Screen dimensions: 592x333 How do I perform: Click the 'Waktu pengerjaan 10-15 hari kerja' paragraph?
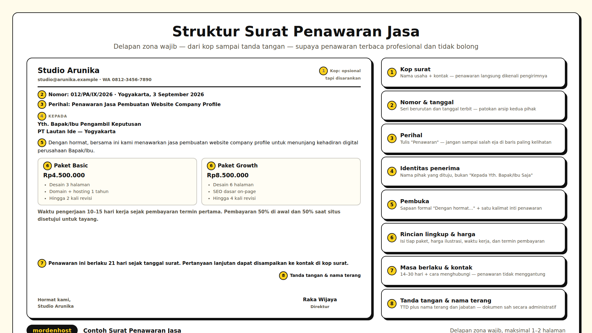pos(189,216)
